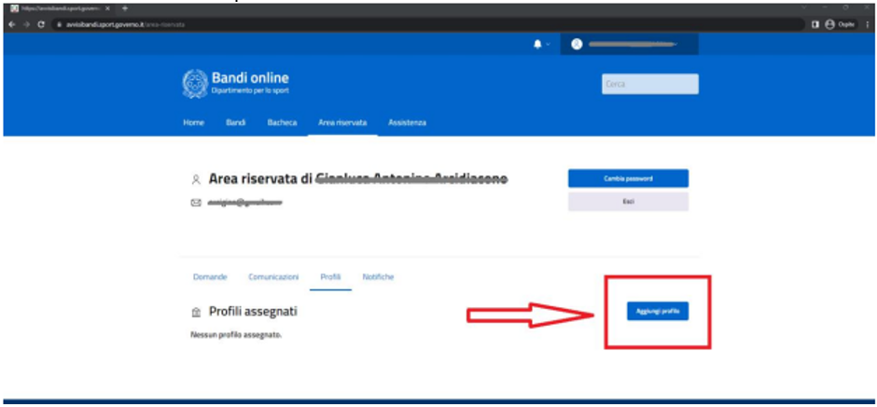Screen dimensions: 877x407
Task: Switch to the Notifiche tab
Action: pyautogui.click(x=378, y=277)
